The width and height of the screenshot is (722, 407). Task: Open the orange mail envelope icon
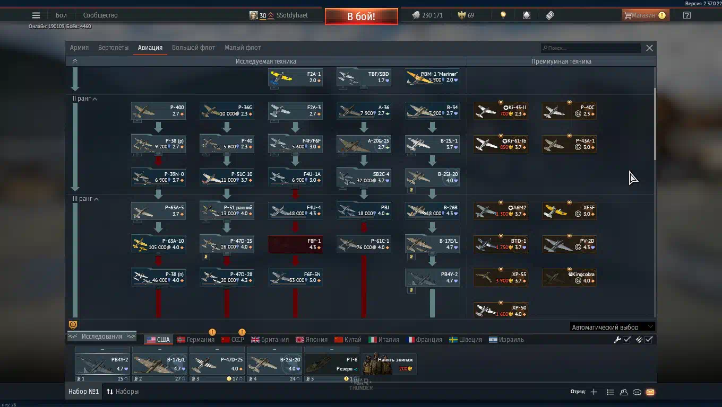(650, 392)
